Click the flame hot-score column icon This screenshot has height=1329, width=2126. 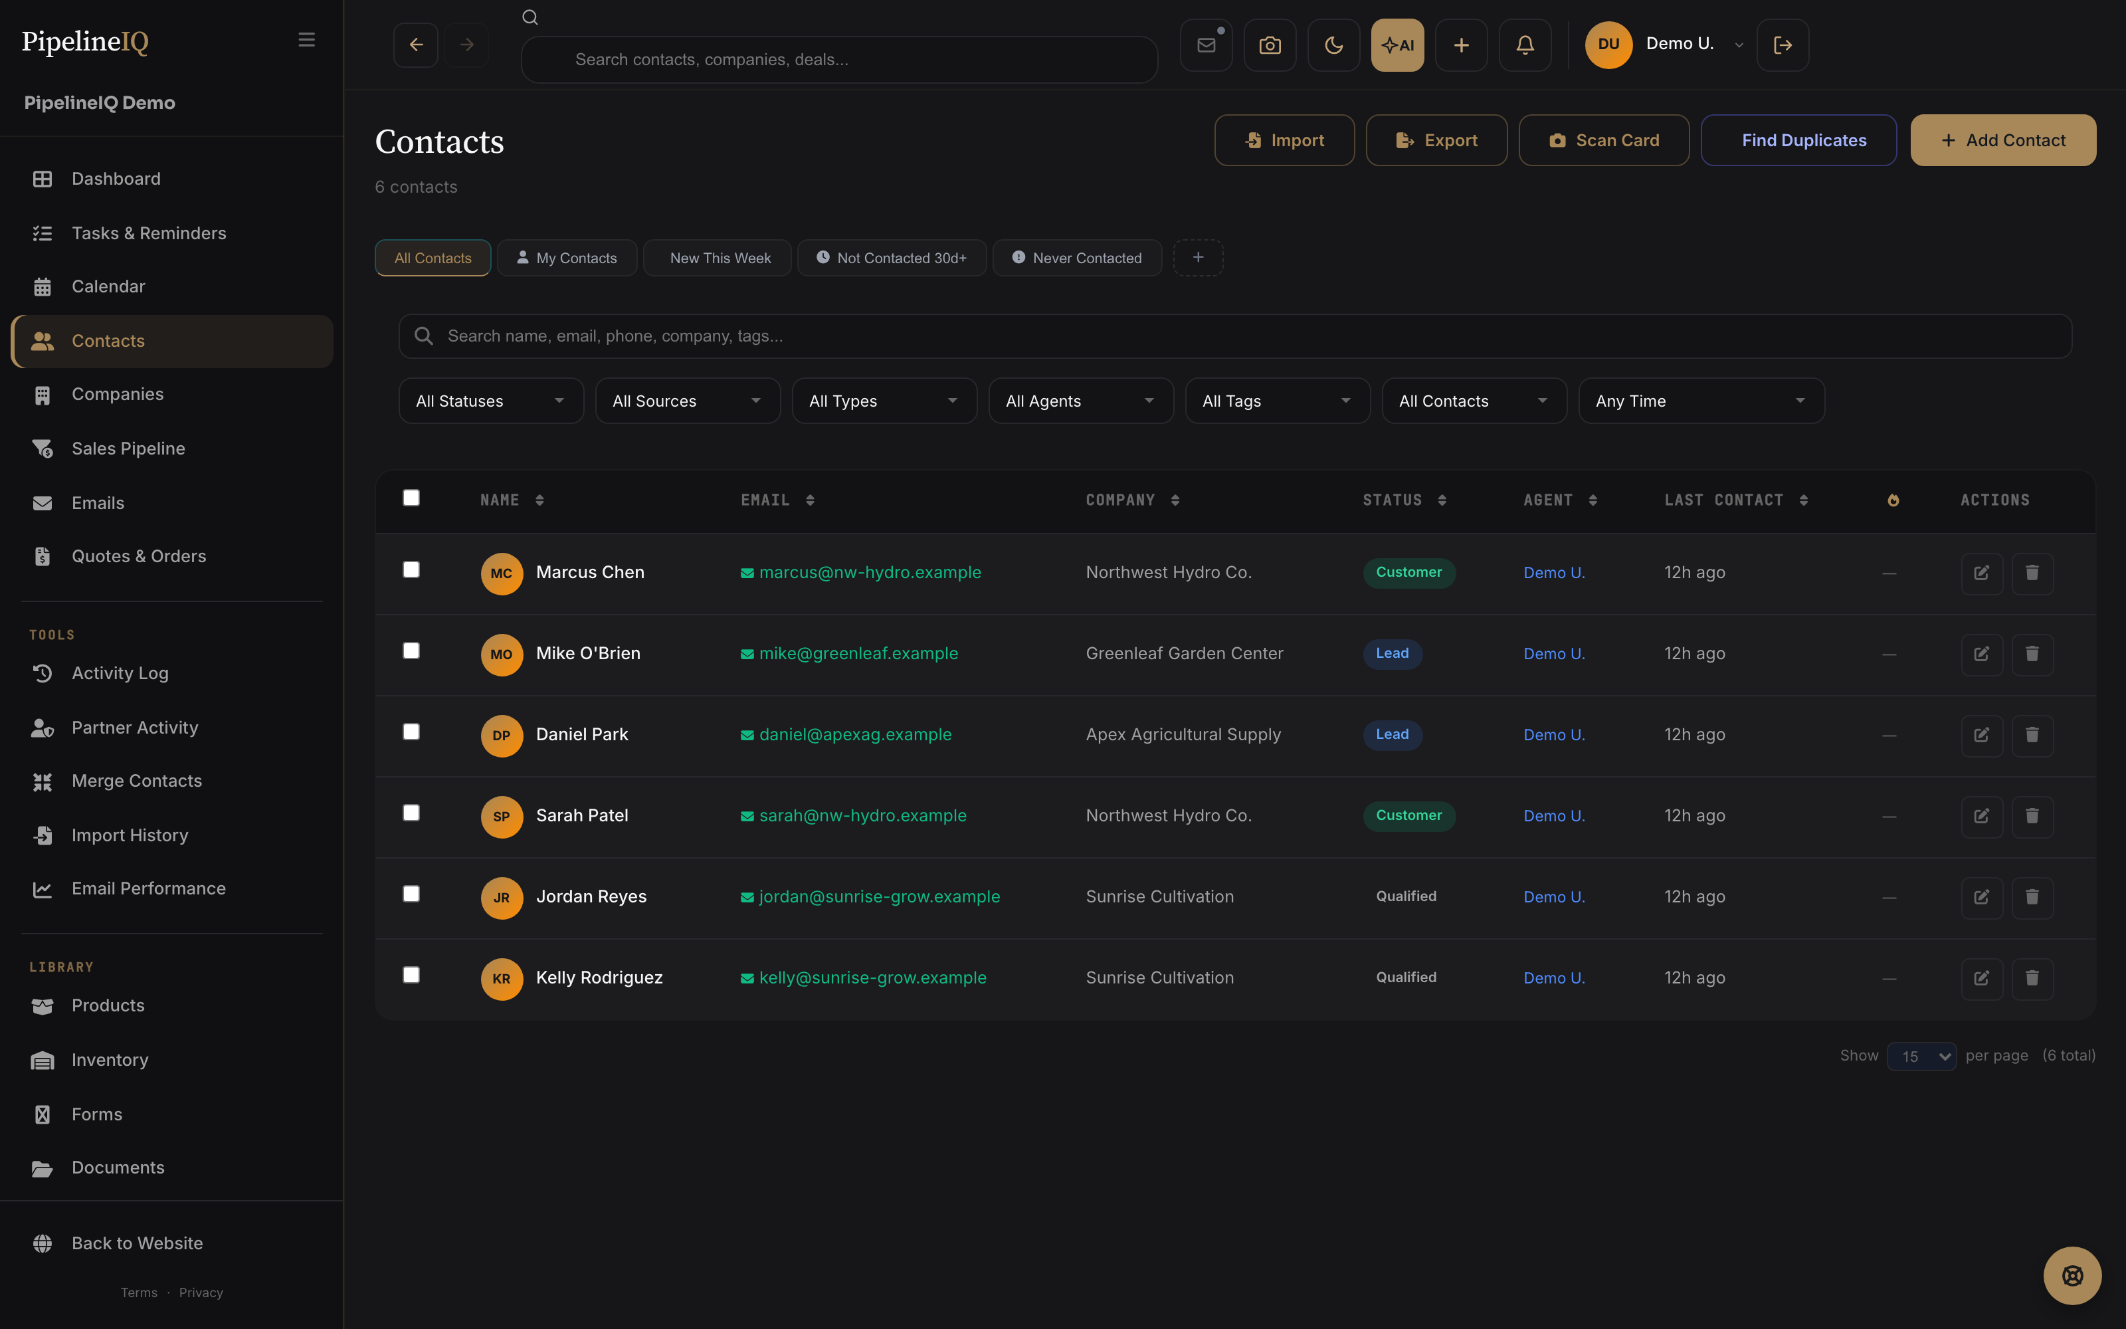click(1893, 500)
